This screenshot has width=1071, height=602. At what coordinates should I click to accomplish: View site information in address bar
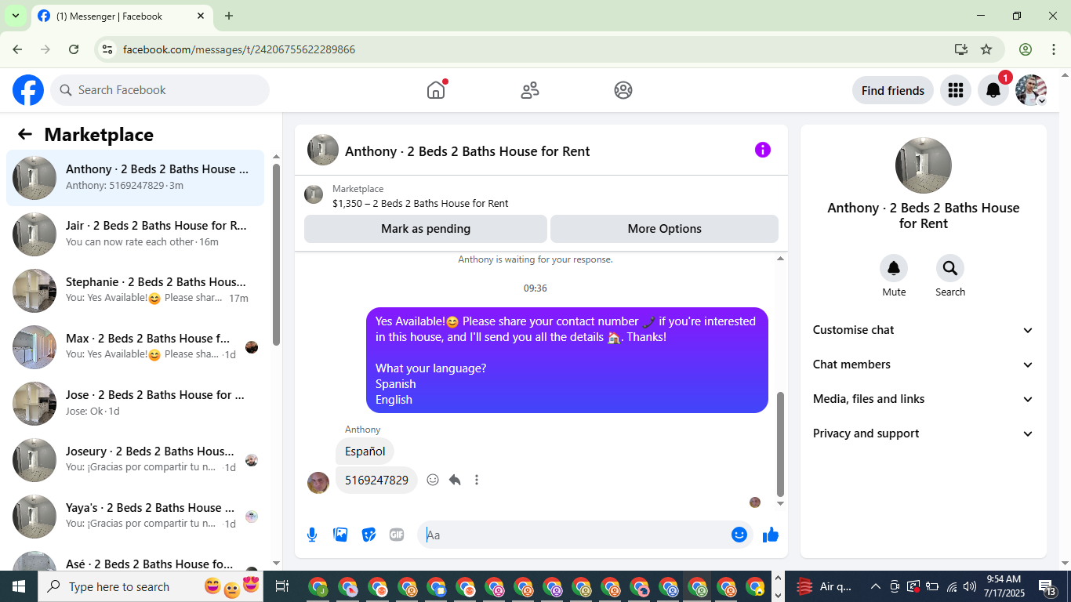108,49
